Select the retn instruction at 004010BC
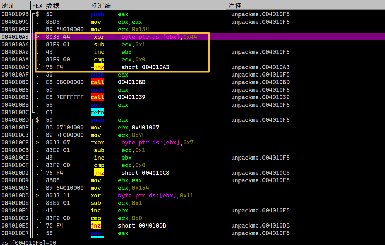 pyautogui.click(x=97, y=113)
